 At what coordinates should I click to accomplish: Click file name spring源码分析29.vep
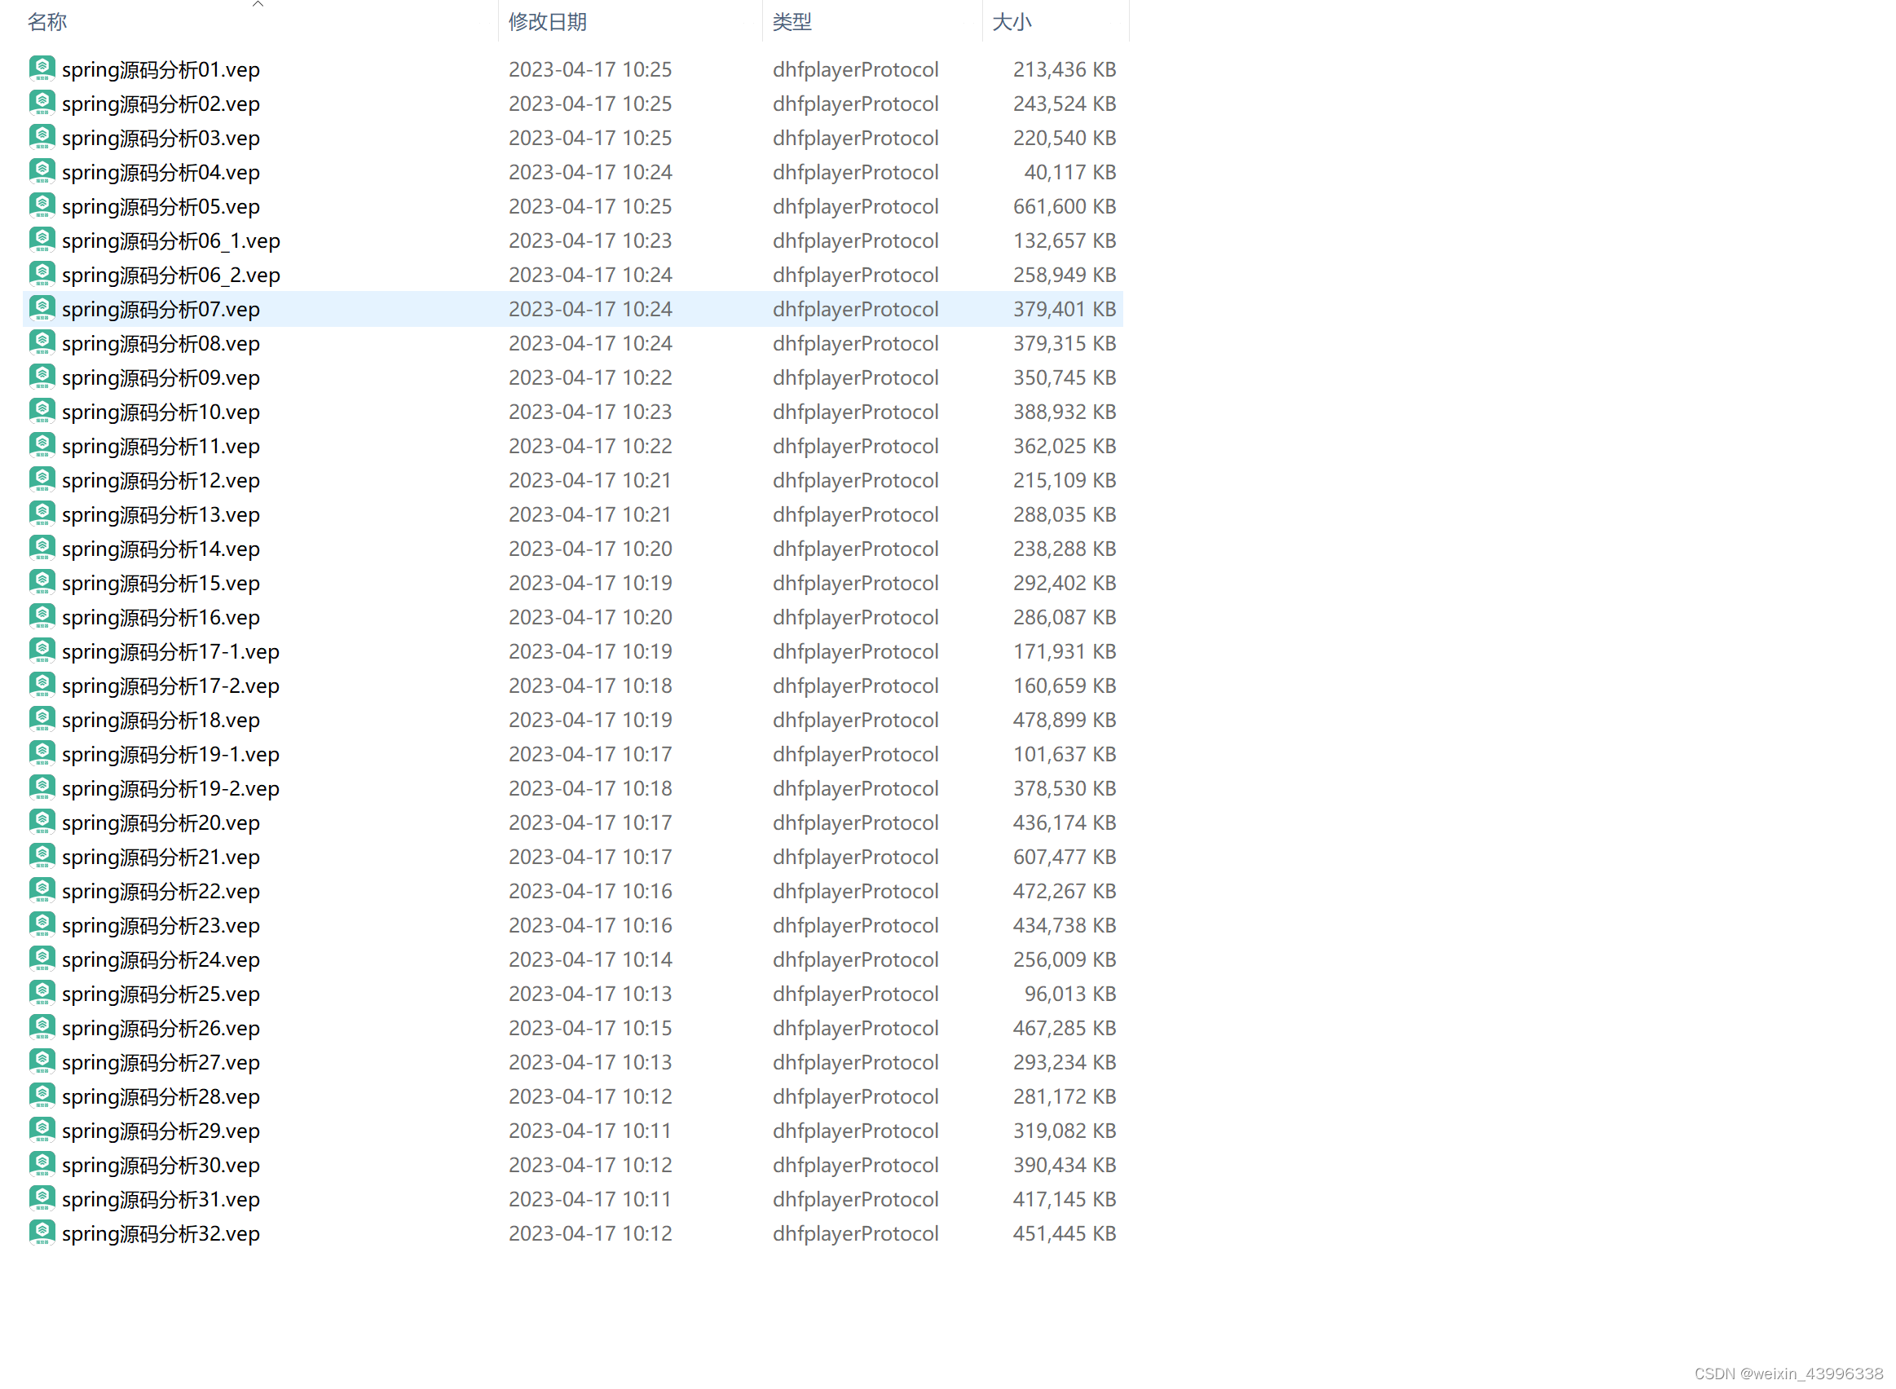pos(161,1131)
